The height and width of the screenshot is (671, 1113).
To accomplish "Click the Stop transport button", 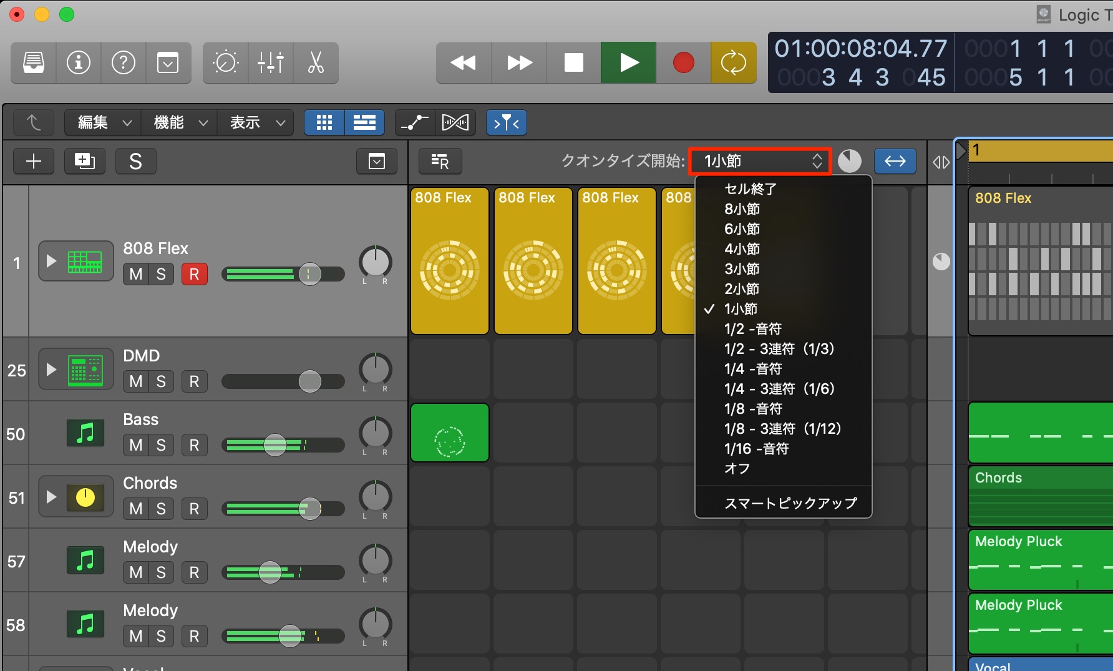I will tap(574, 62).
